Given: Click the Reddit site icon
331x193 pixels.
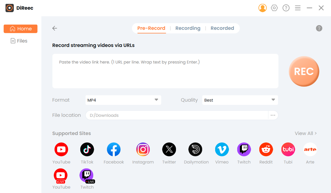Looking at the screenshot, I should [x=266, y=149].
